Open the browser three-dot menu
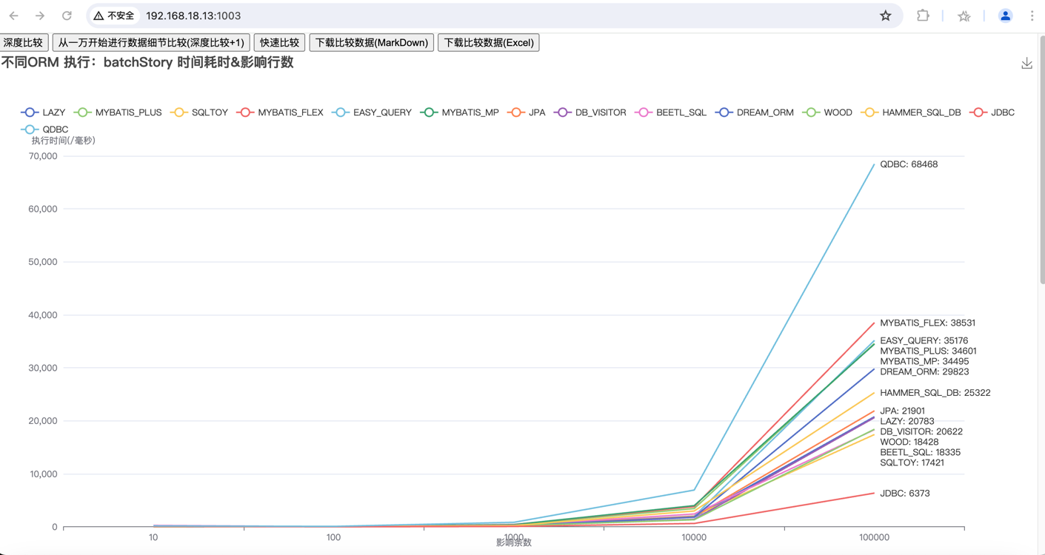 [1032, 16]
